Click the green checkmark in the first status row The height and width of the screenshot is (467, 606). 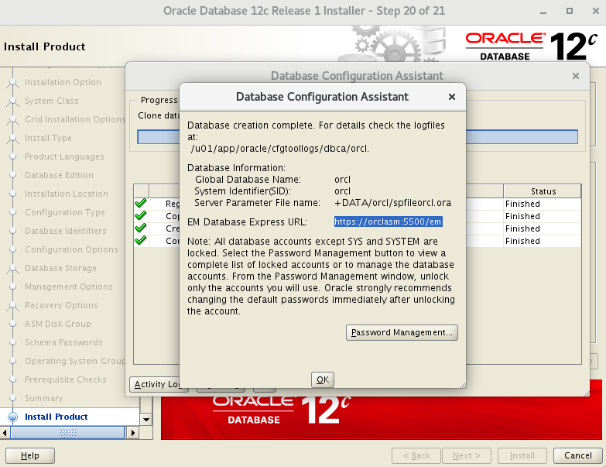tap(140, 204)
